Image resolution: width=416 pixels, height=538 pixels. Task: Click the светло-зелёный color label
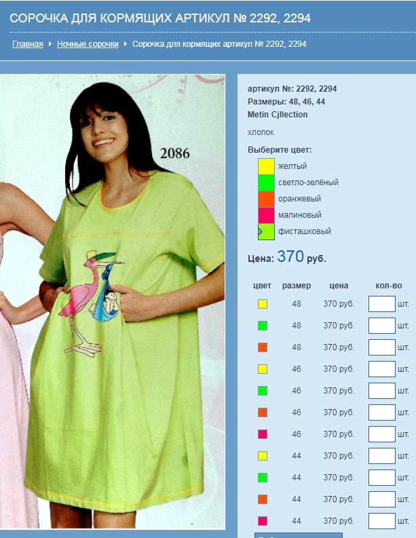tap(308, 182)
